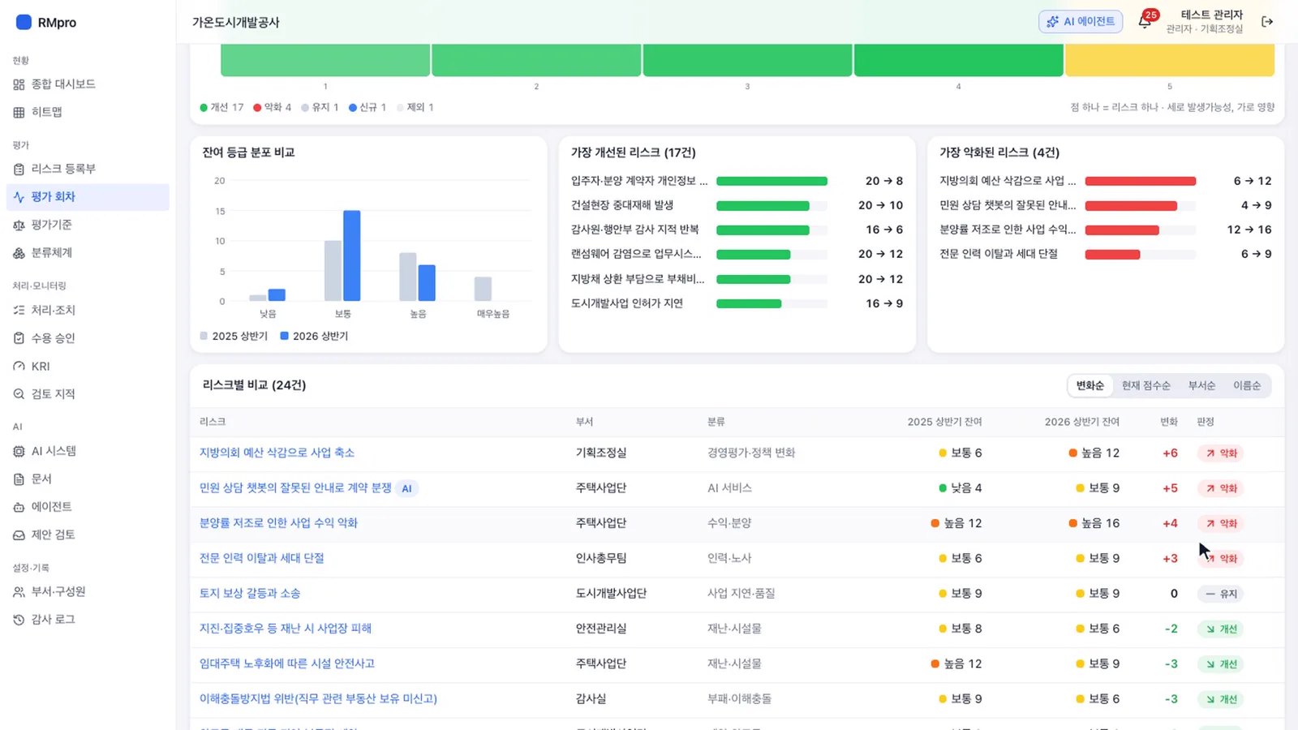Go to 리스크 등록부 page
Viewport: 1298px width, 730px height.
[88, 169]
